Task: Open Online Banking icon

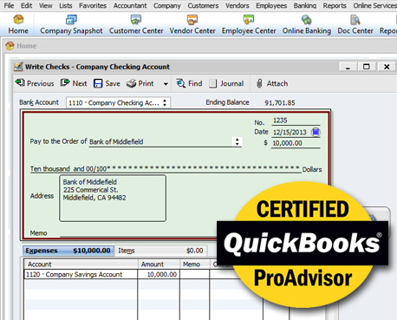Action: click(x=306, y=20)
